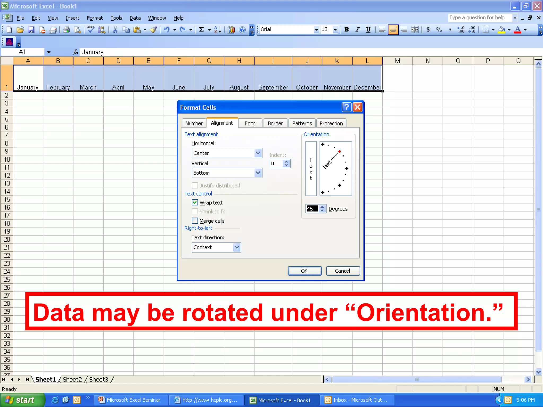Screen dimensions: 543x407
Task: Increase the Indent spinner value
Action: (286, 162)
